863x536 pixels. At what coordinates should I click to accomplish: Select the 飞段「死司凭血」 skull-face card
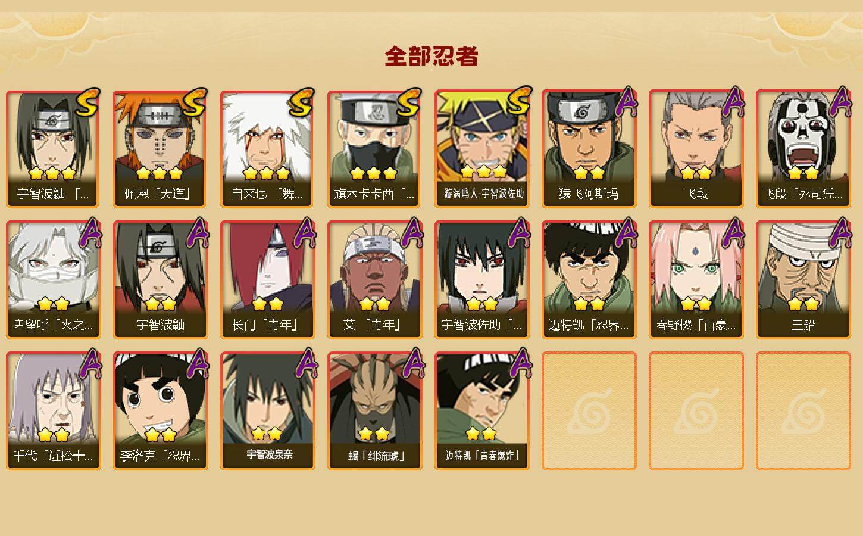[803, 149]
